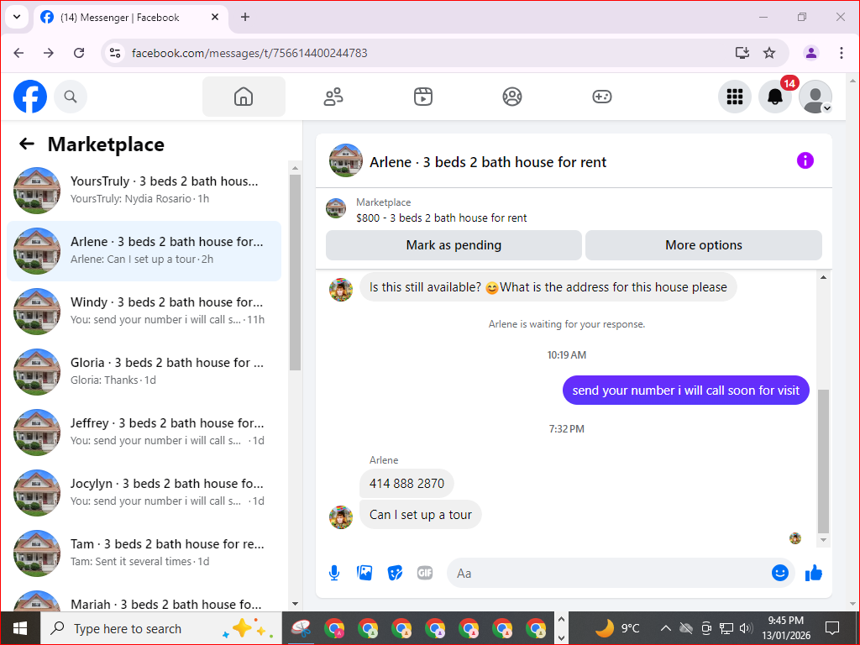The width and height of the screenshot is (860, 645).
Task: Open the $800 Marketplace listing link
Action: pyautogui.click(x=442, y=218)
